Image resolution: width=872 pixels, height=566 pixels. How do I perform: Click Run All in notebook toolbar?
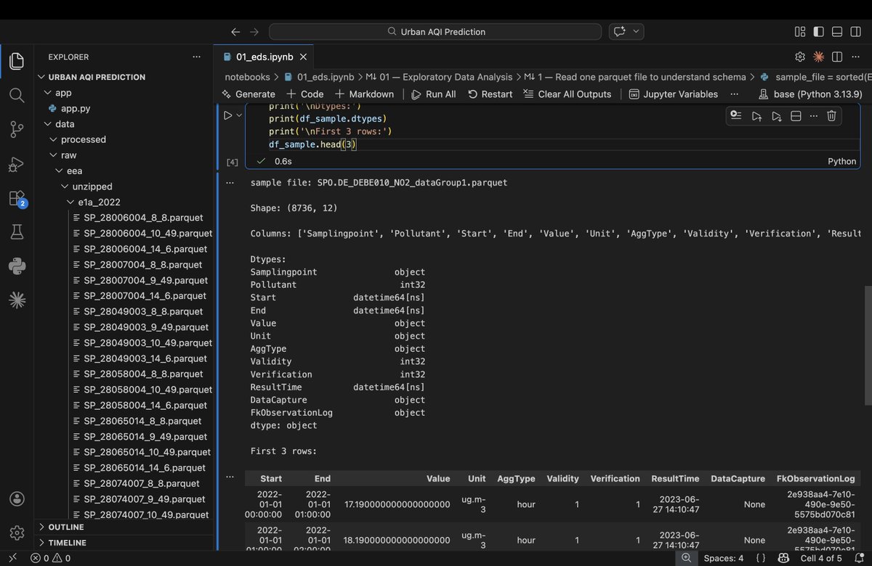[433, 94]
